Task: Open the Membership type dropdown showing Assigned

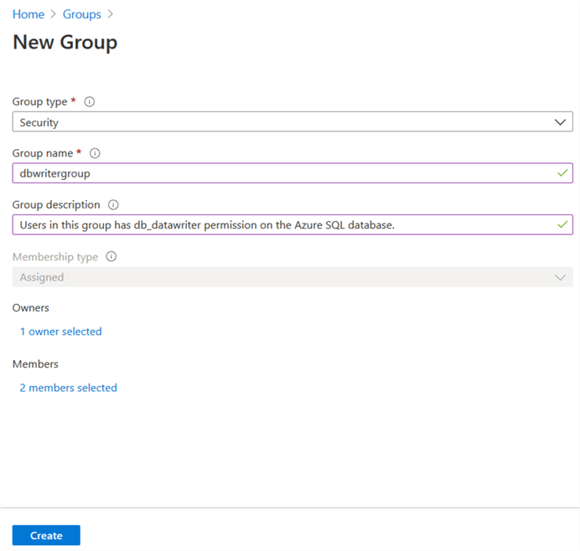Action: point(285,277)
